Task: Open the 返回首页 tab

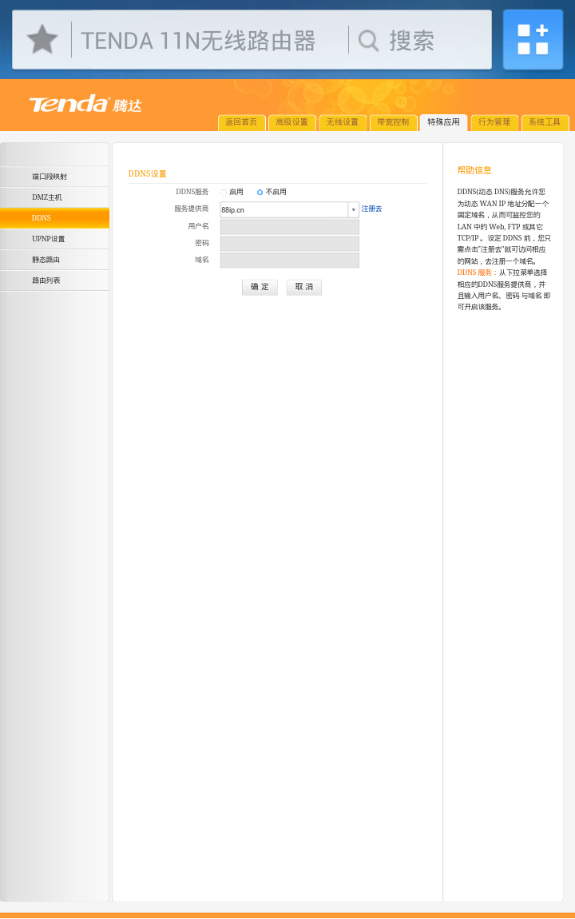Action: 241,122
